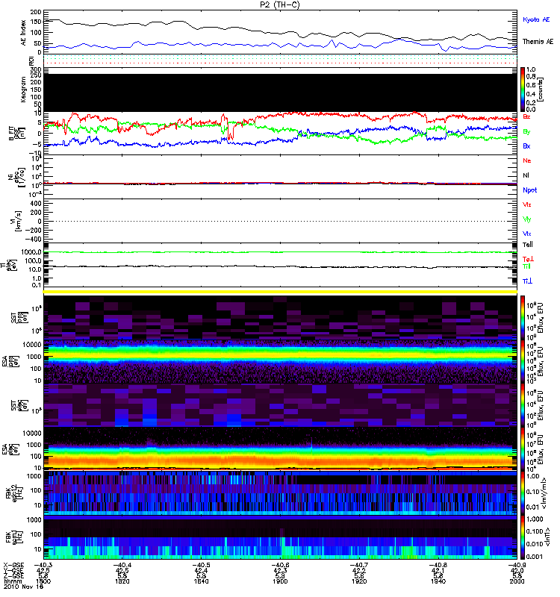Click the -40.9 X-GSE position value
This screenshot has height=597, width=560.
click(517, 565)
